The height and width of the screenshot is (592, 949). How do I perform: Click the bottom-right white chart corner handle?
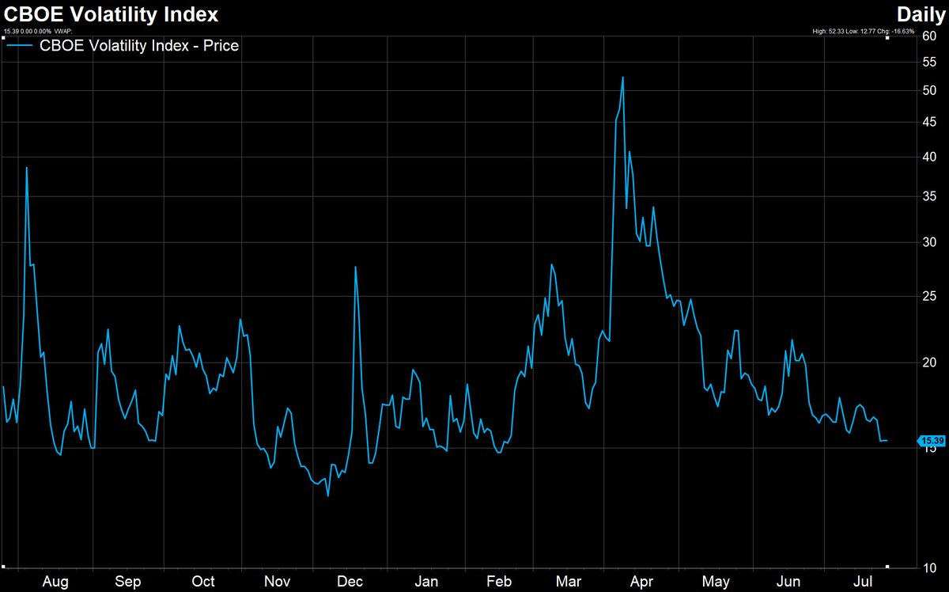887,567
